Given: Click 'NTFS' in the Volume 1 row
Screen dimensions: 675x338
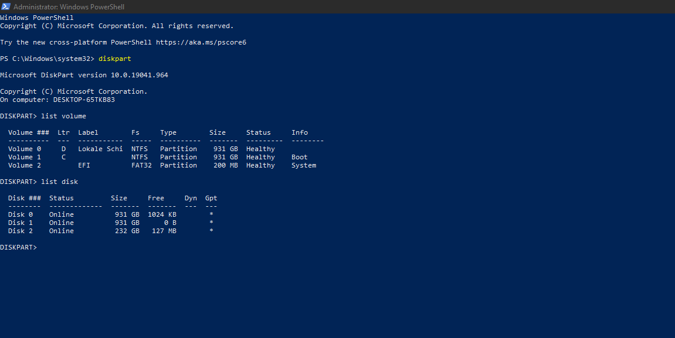Looking at the screenshot, I should coord(140,157).
